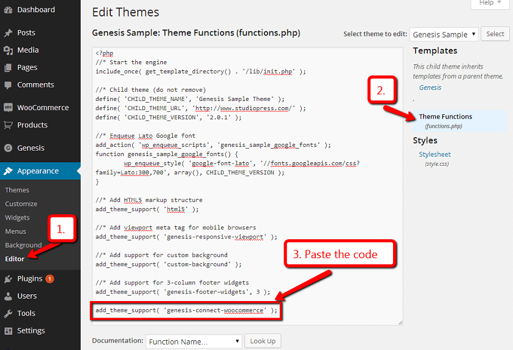Viewport: 513px width, 350px height.
Task: Open the Genesis Sample theme dropdown
Action: coord(444,34)
